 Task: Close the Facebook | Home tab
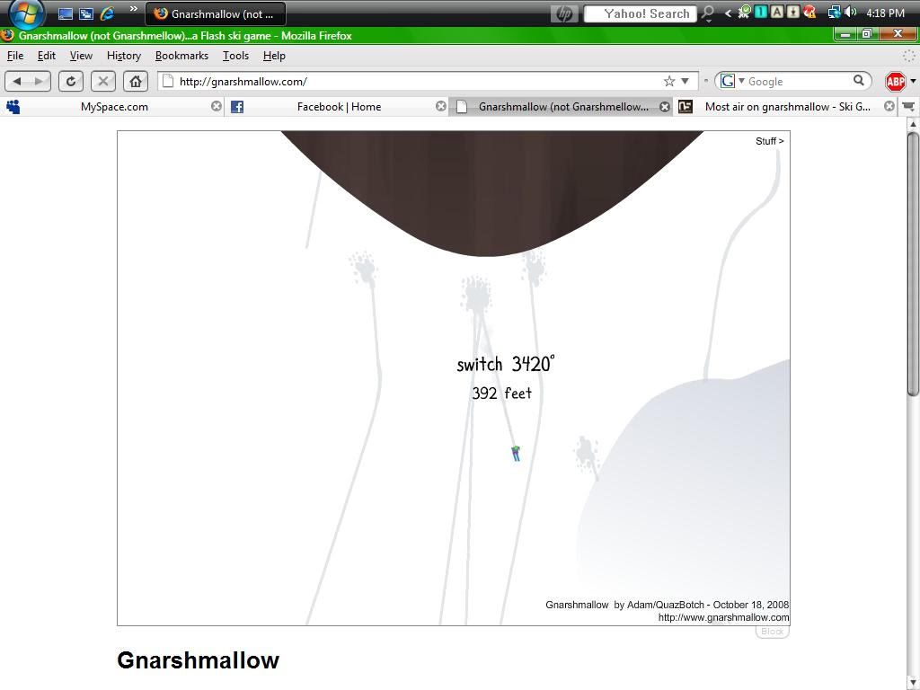click(x=441, y=106)
